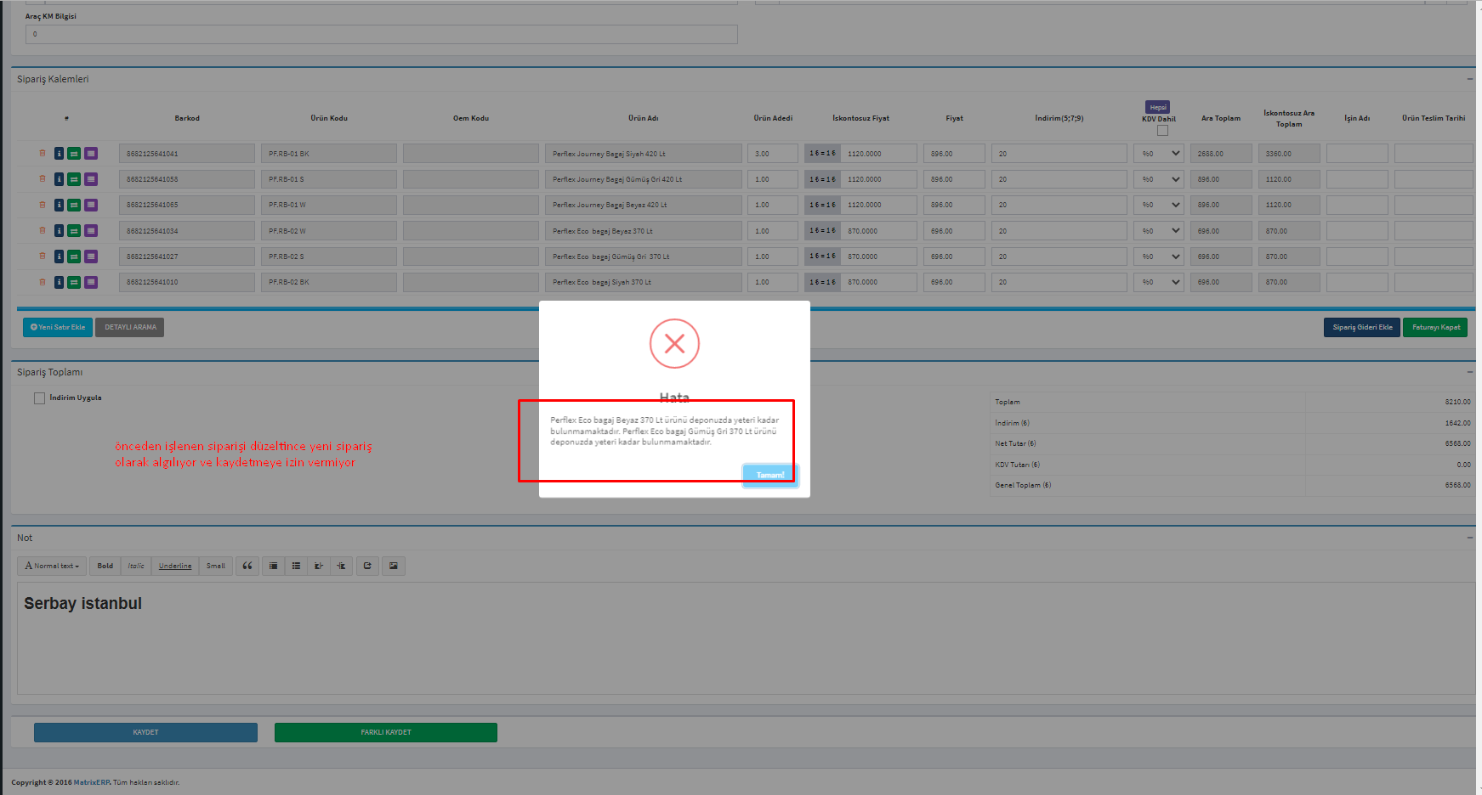
Task: Click purple list icon on PF.RB-02 BK row
Action: coord(91,282)
